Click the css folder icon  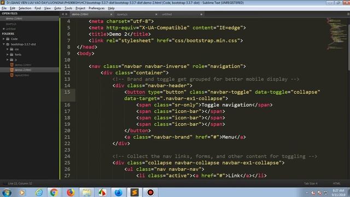tap(11, 49)
